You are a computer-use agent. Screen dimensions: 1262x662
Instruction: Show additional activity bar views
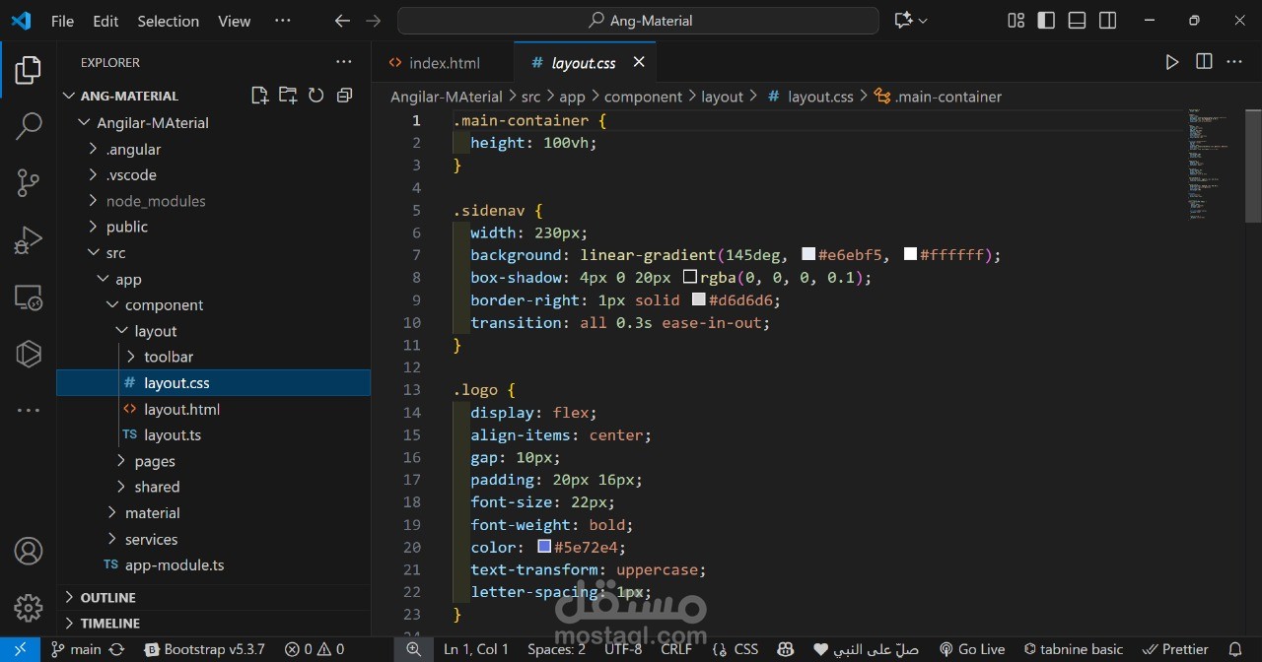point(28,410)
